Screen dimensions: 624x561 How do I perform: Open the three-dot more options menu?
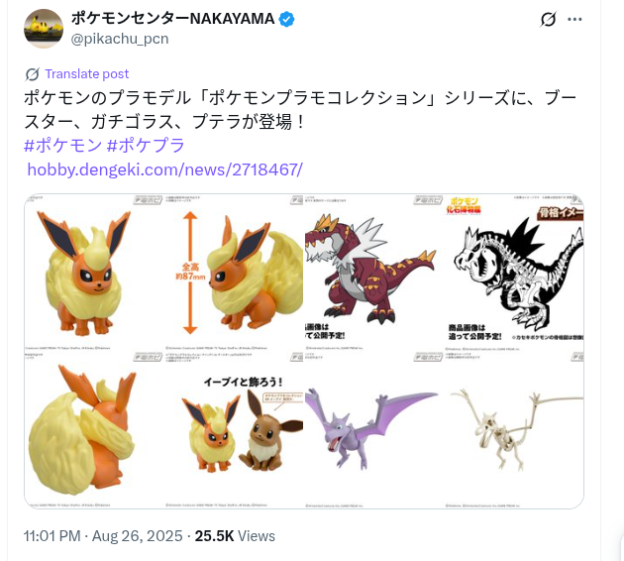pos(574,19)
